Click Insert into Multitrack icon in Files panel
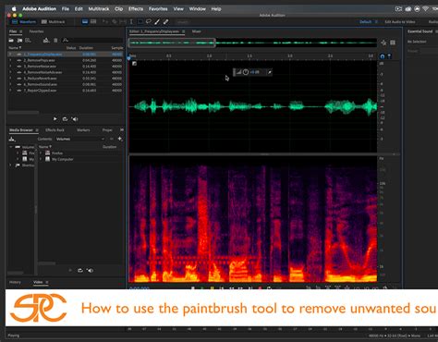 46,41
